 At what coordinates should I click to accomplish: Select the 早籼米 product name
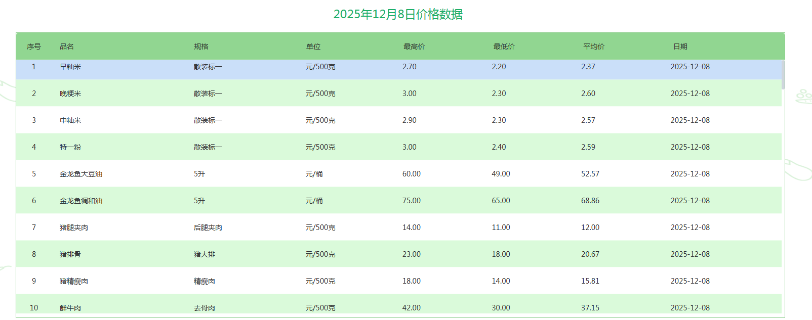[x=70, y=67]
